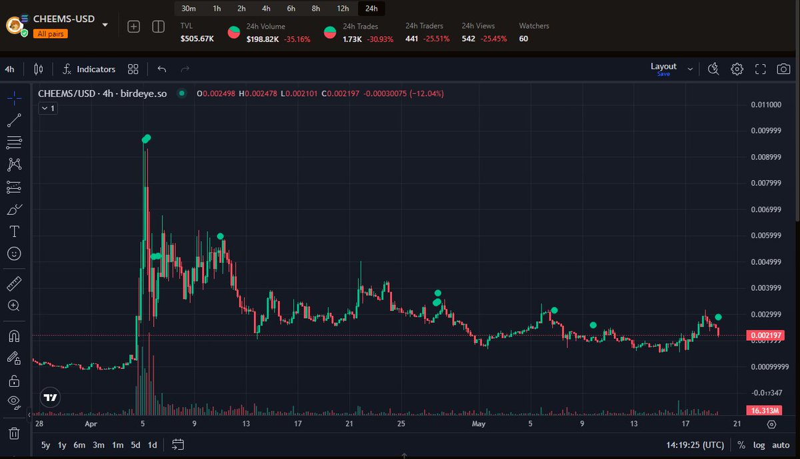The image size is (800, 459).
Task: Expand the Layout dropdown arrow
Action: pos(690,69)
